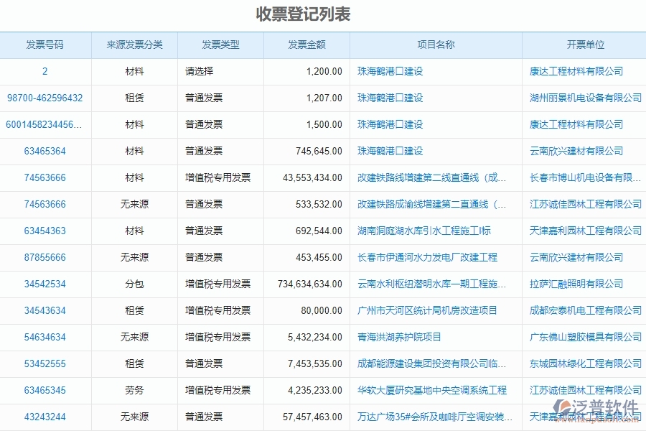The image size is (646, 431).
Task: Open invoice 98700-462596432
Action: pos(45,98)
